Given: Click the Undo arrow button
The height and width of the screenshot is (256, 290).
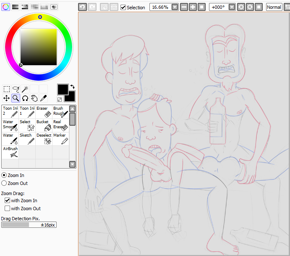Looking at the screenshot, I should pyautogui.click(x=82, y=7).
